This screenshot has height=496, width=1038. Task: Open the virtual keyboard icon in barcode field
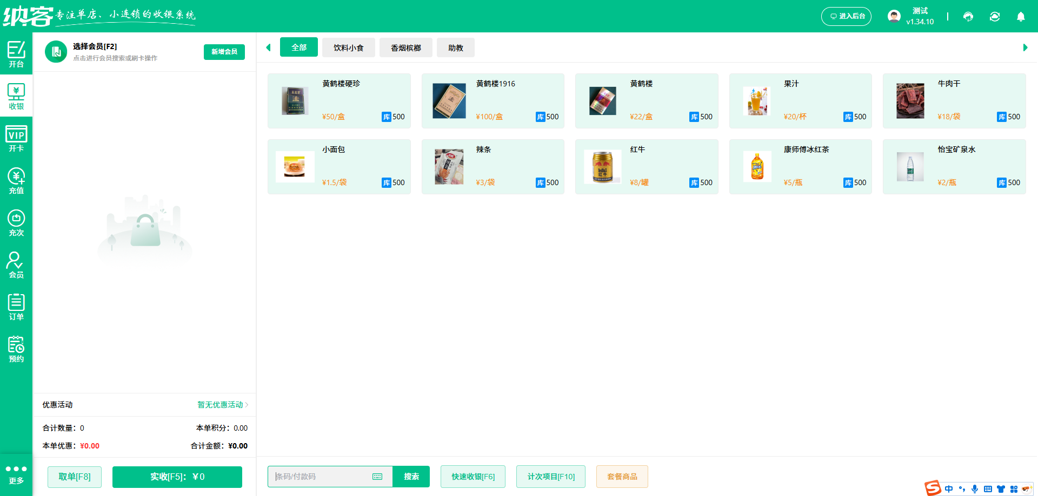[x=377, y=477]
